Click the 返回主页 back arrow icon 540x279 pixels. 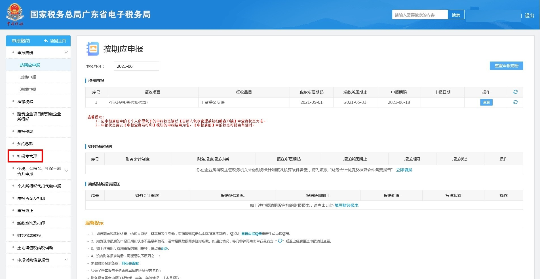pos(46,41)
